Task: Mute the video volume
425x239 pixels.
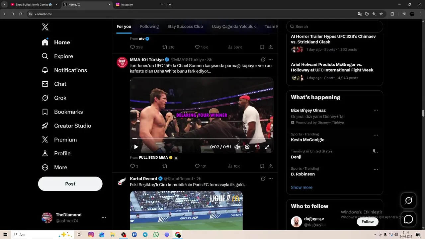Action: 237,147
